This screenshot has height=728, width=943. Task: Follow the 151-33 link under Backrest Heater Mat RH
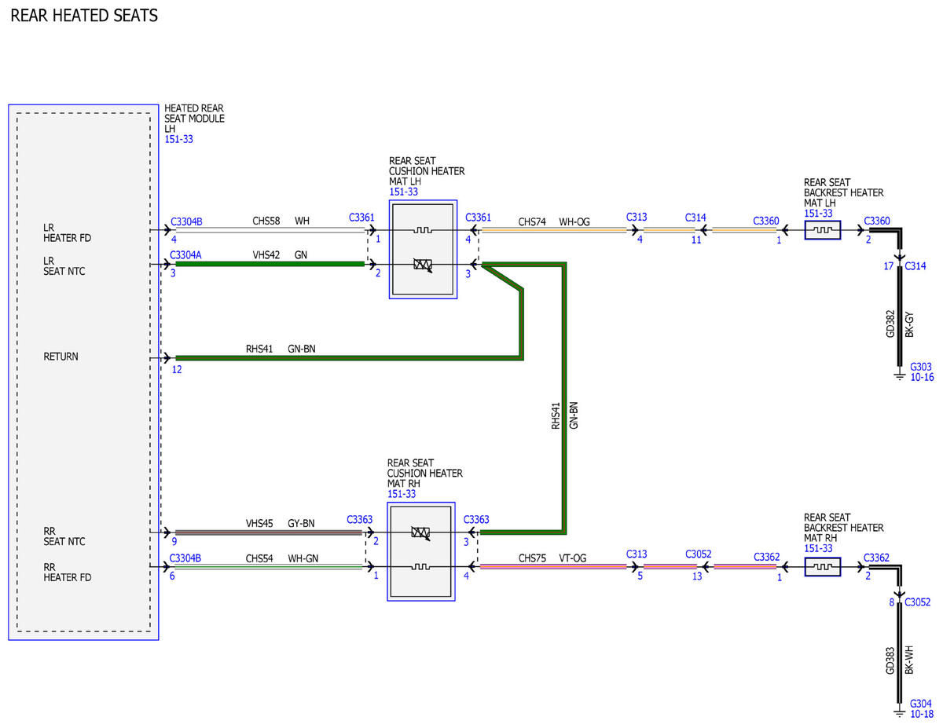818,549
